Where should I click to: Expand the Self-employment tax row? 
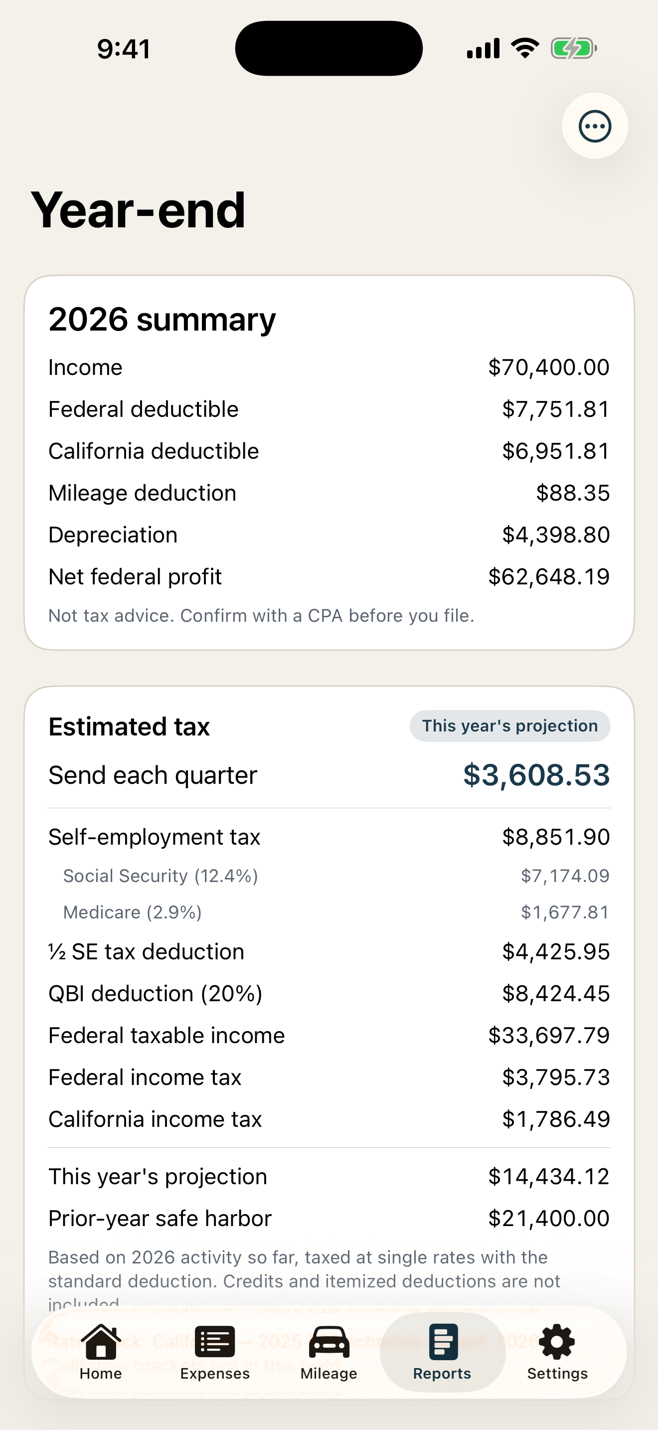[329, 837]
